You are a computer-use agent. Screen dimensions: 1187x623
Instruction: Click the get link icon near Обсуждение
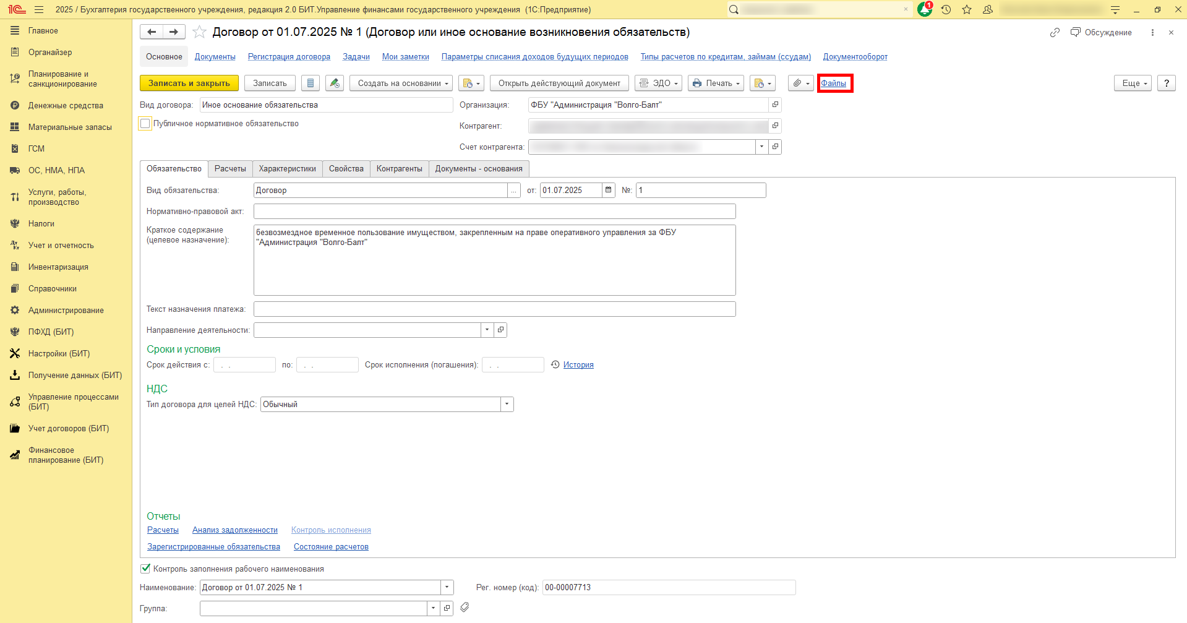tap(1055, 32)
